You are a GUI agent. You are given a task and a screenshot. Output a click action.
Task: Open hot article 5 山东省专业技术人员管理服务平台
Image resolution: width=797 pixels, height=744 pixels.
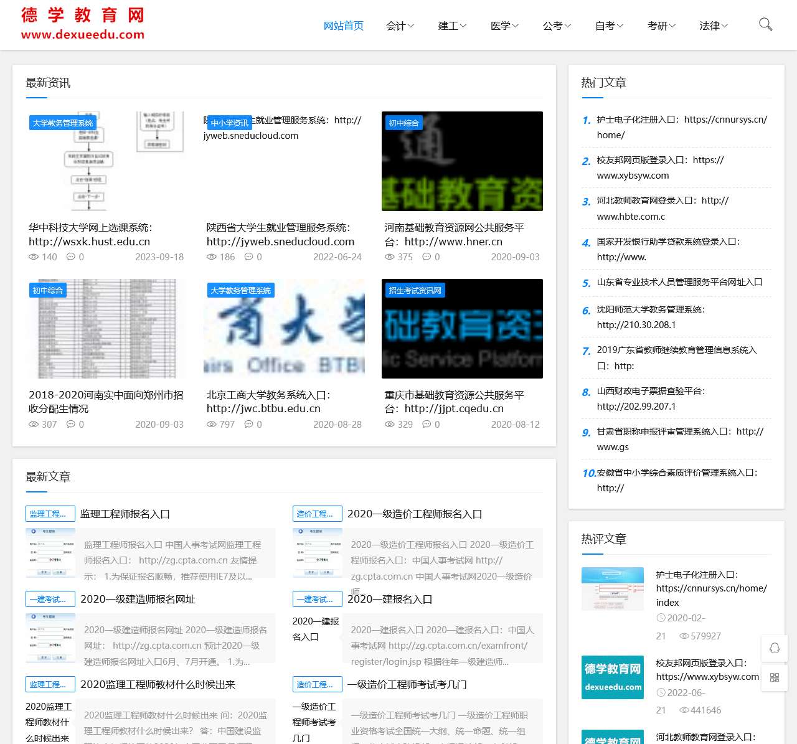[679, 282]
